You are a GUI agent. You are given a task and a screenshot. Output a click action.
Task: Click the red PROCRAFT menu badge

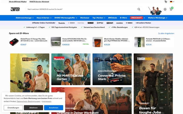point(136,18)
